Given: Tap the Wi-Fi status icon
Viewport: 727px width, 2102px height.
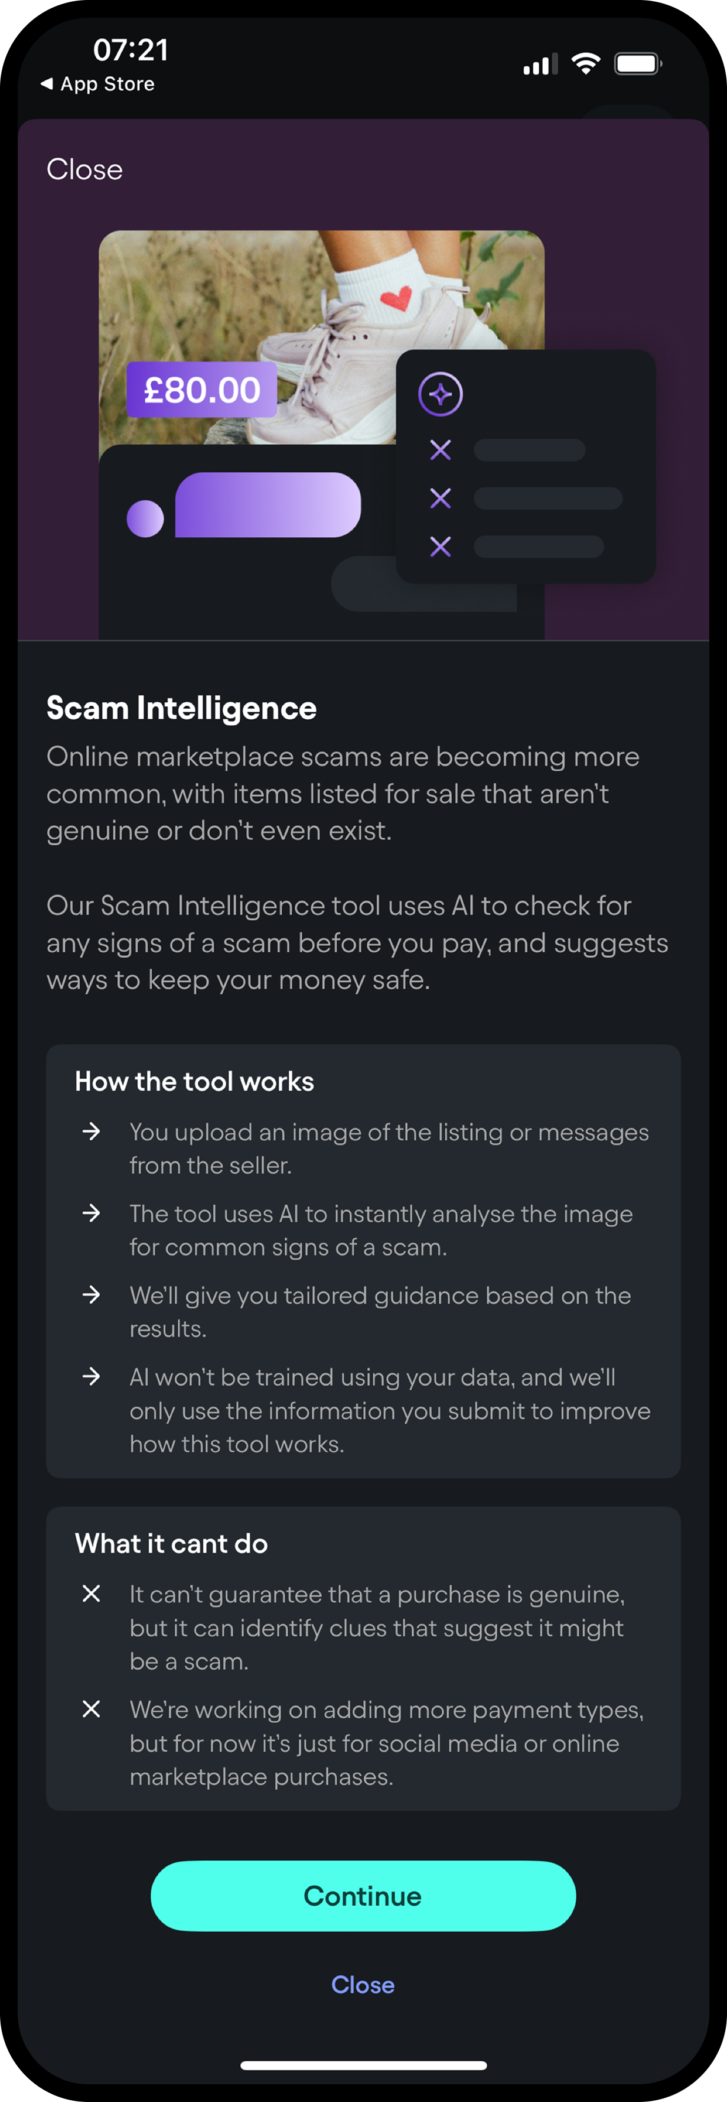Looking at the screenshot, I should 585,64.
